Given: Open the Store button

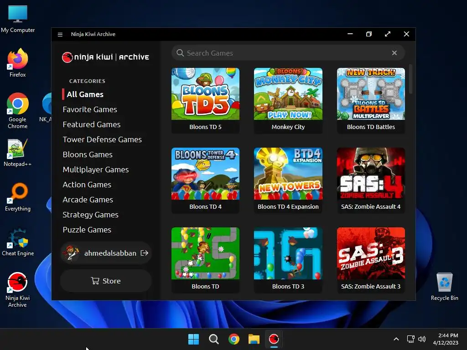Looking at the screenshot, I should pos(106,281).
